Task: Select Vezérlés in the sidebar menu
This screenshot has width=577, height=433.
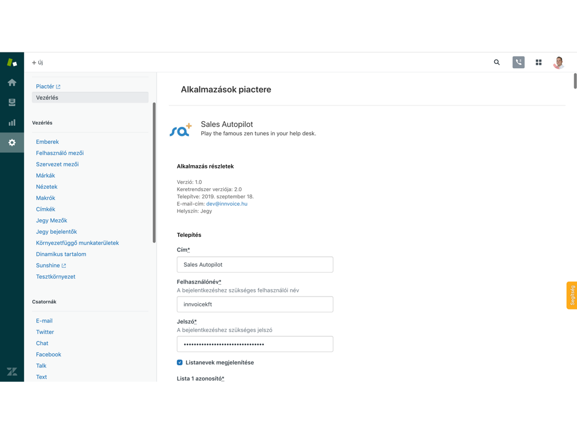Action: click(47, 98)
